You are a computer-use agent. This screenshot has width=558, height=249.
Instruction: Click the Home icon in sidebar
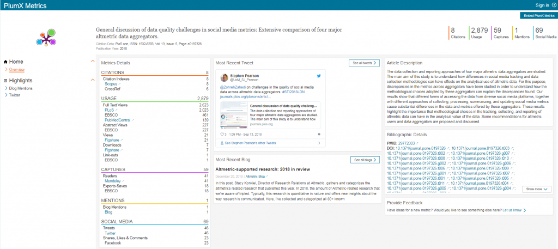[5, 62]
